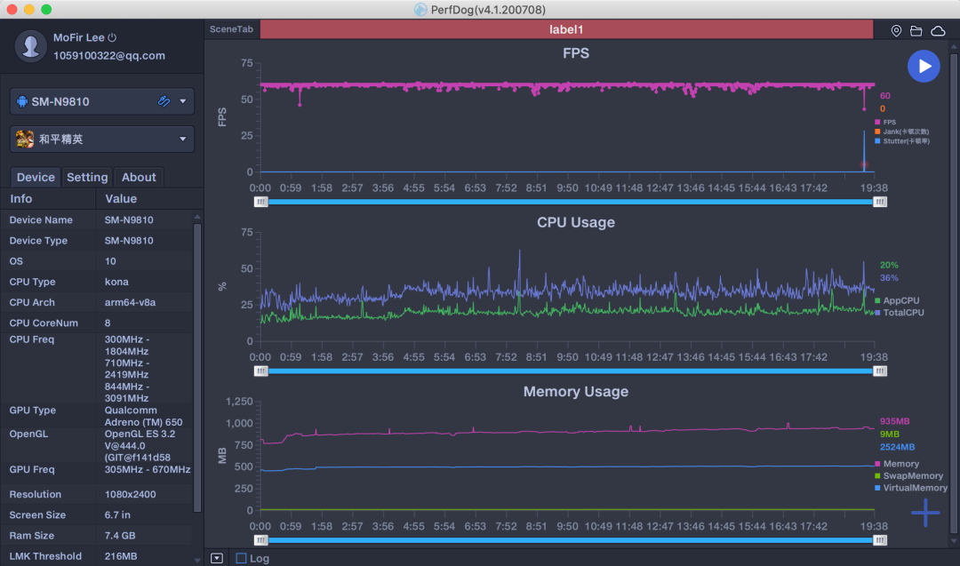Select the Device Name row
The height and width of the screenshot is (566, 960).
(x=96, y=219)
